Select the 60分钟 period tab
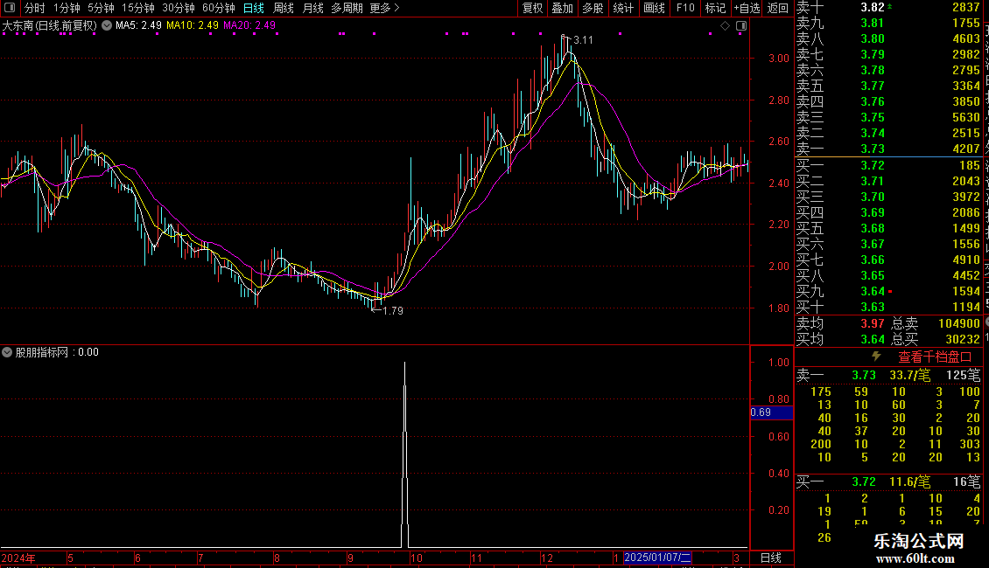The width and height of the screenshot is (989, 568). point(218,8)
